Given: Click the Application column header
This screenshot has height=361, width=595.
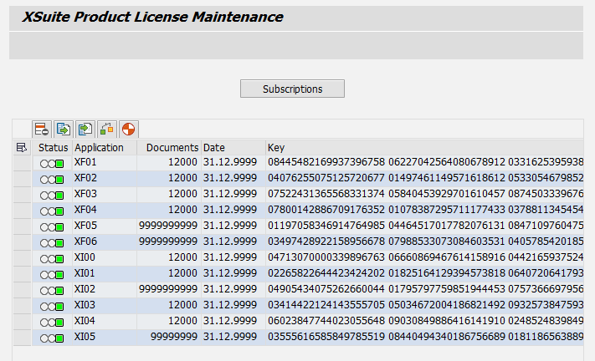Looking at the screenshot, I should coord(99,148).
